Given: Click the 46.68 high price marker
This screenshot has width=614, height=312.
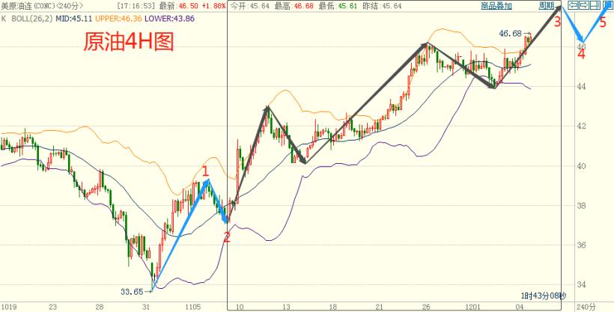Looking at the screenshot, I should click(509, 34).
